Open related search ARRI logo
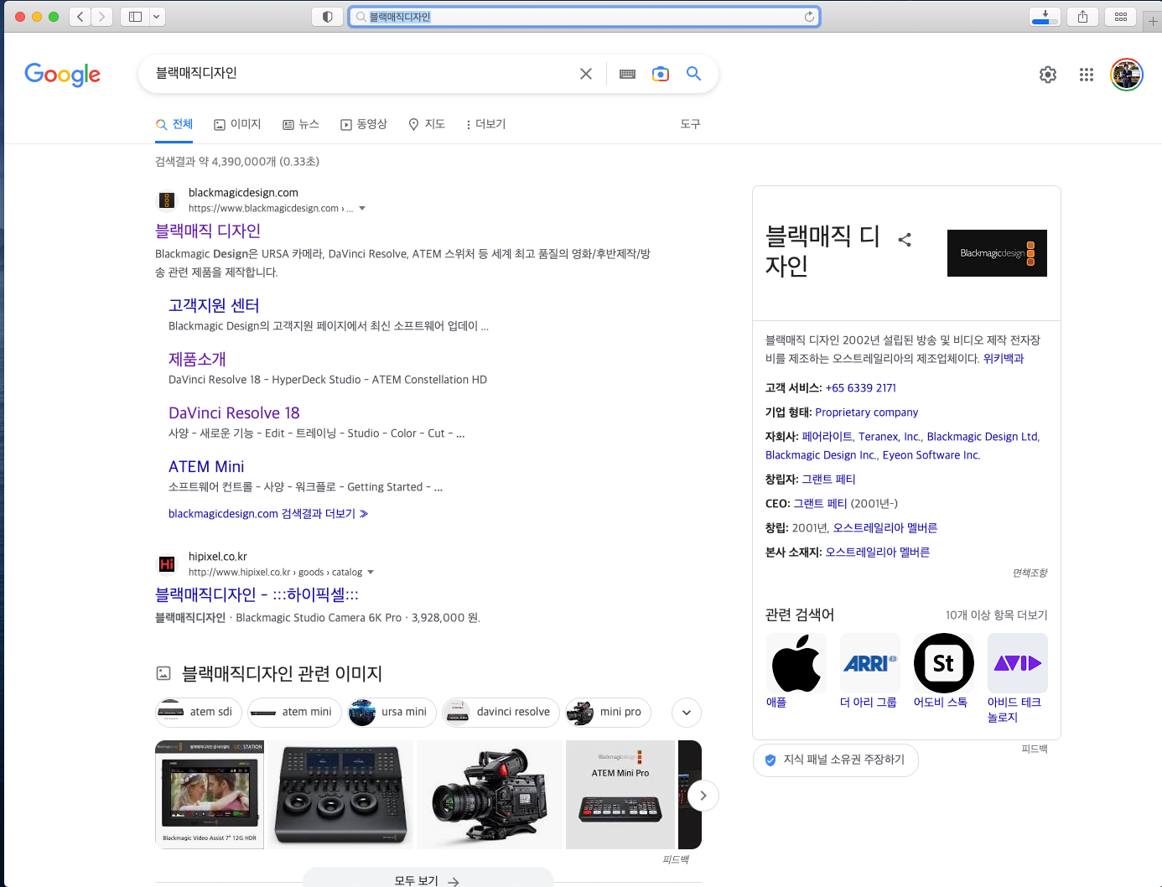This screenshot has width=1162, height=887. (870, 663)
